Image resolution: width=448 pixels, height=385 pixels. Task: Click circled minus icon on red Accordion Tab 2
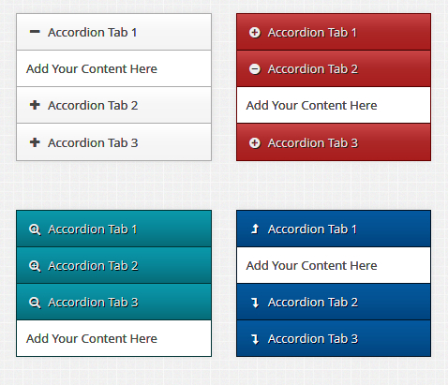click(255, 69)
